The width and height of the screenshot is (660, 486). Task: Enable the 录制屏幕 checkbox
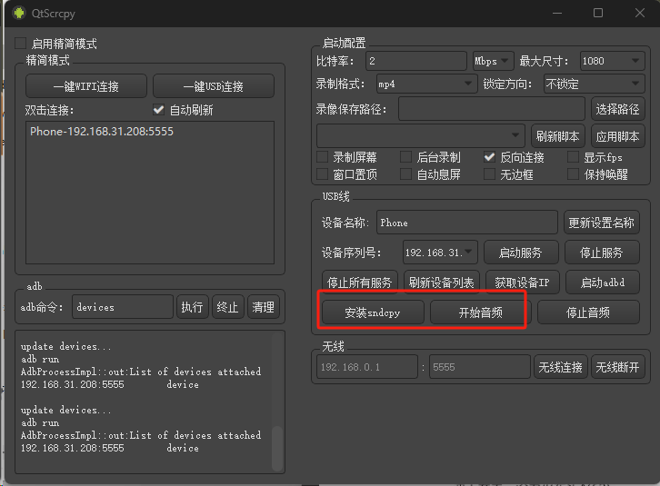click(323, 157)
